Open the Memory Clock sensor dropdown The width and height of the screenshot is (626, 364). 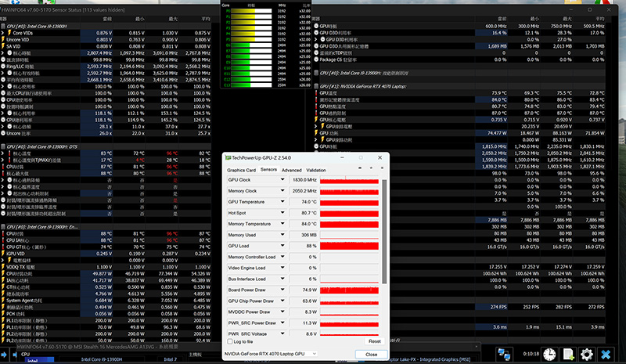(x=282, y=191)
